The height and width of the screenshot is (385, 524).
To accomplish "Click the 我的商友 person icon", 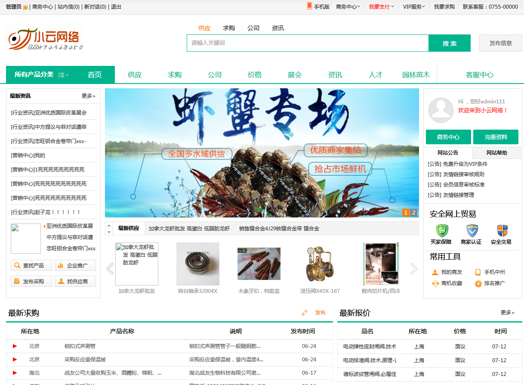I will [435, 272].
